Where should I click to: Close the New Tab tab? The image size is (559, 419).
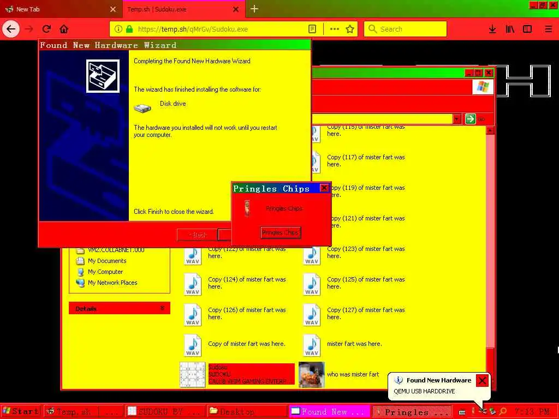[x=113, y=9]
